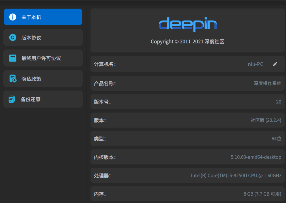The height and width of the screenshot is (203, 286).
Task: Click the 内存 label
Action: pos(100,194)
